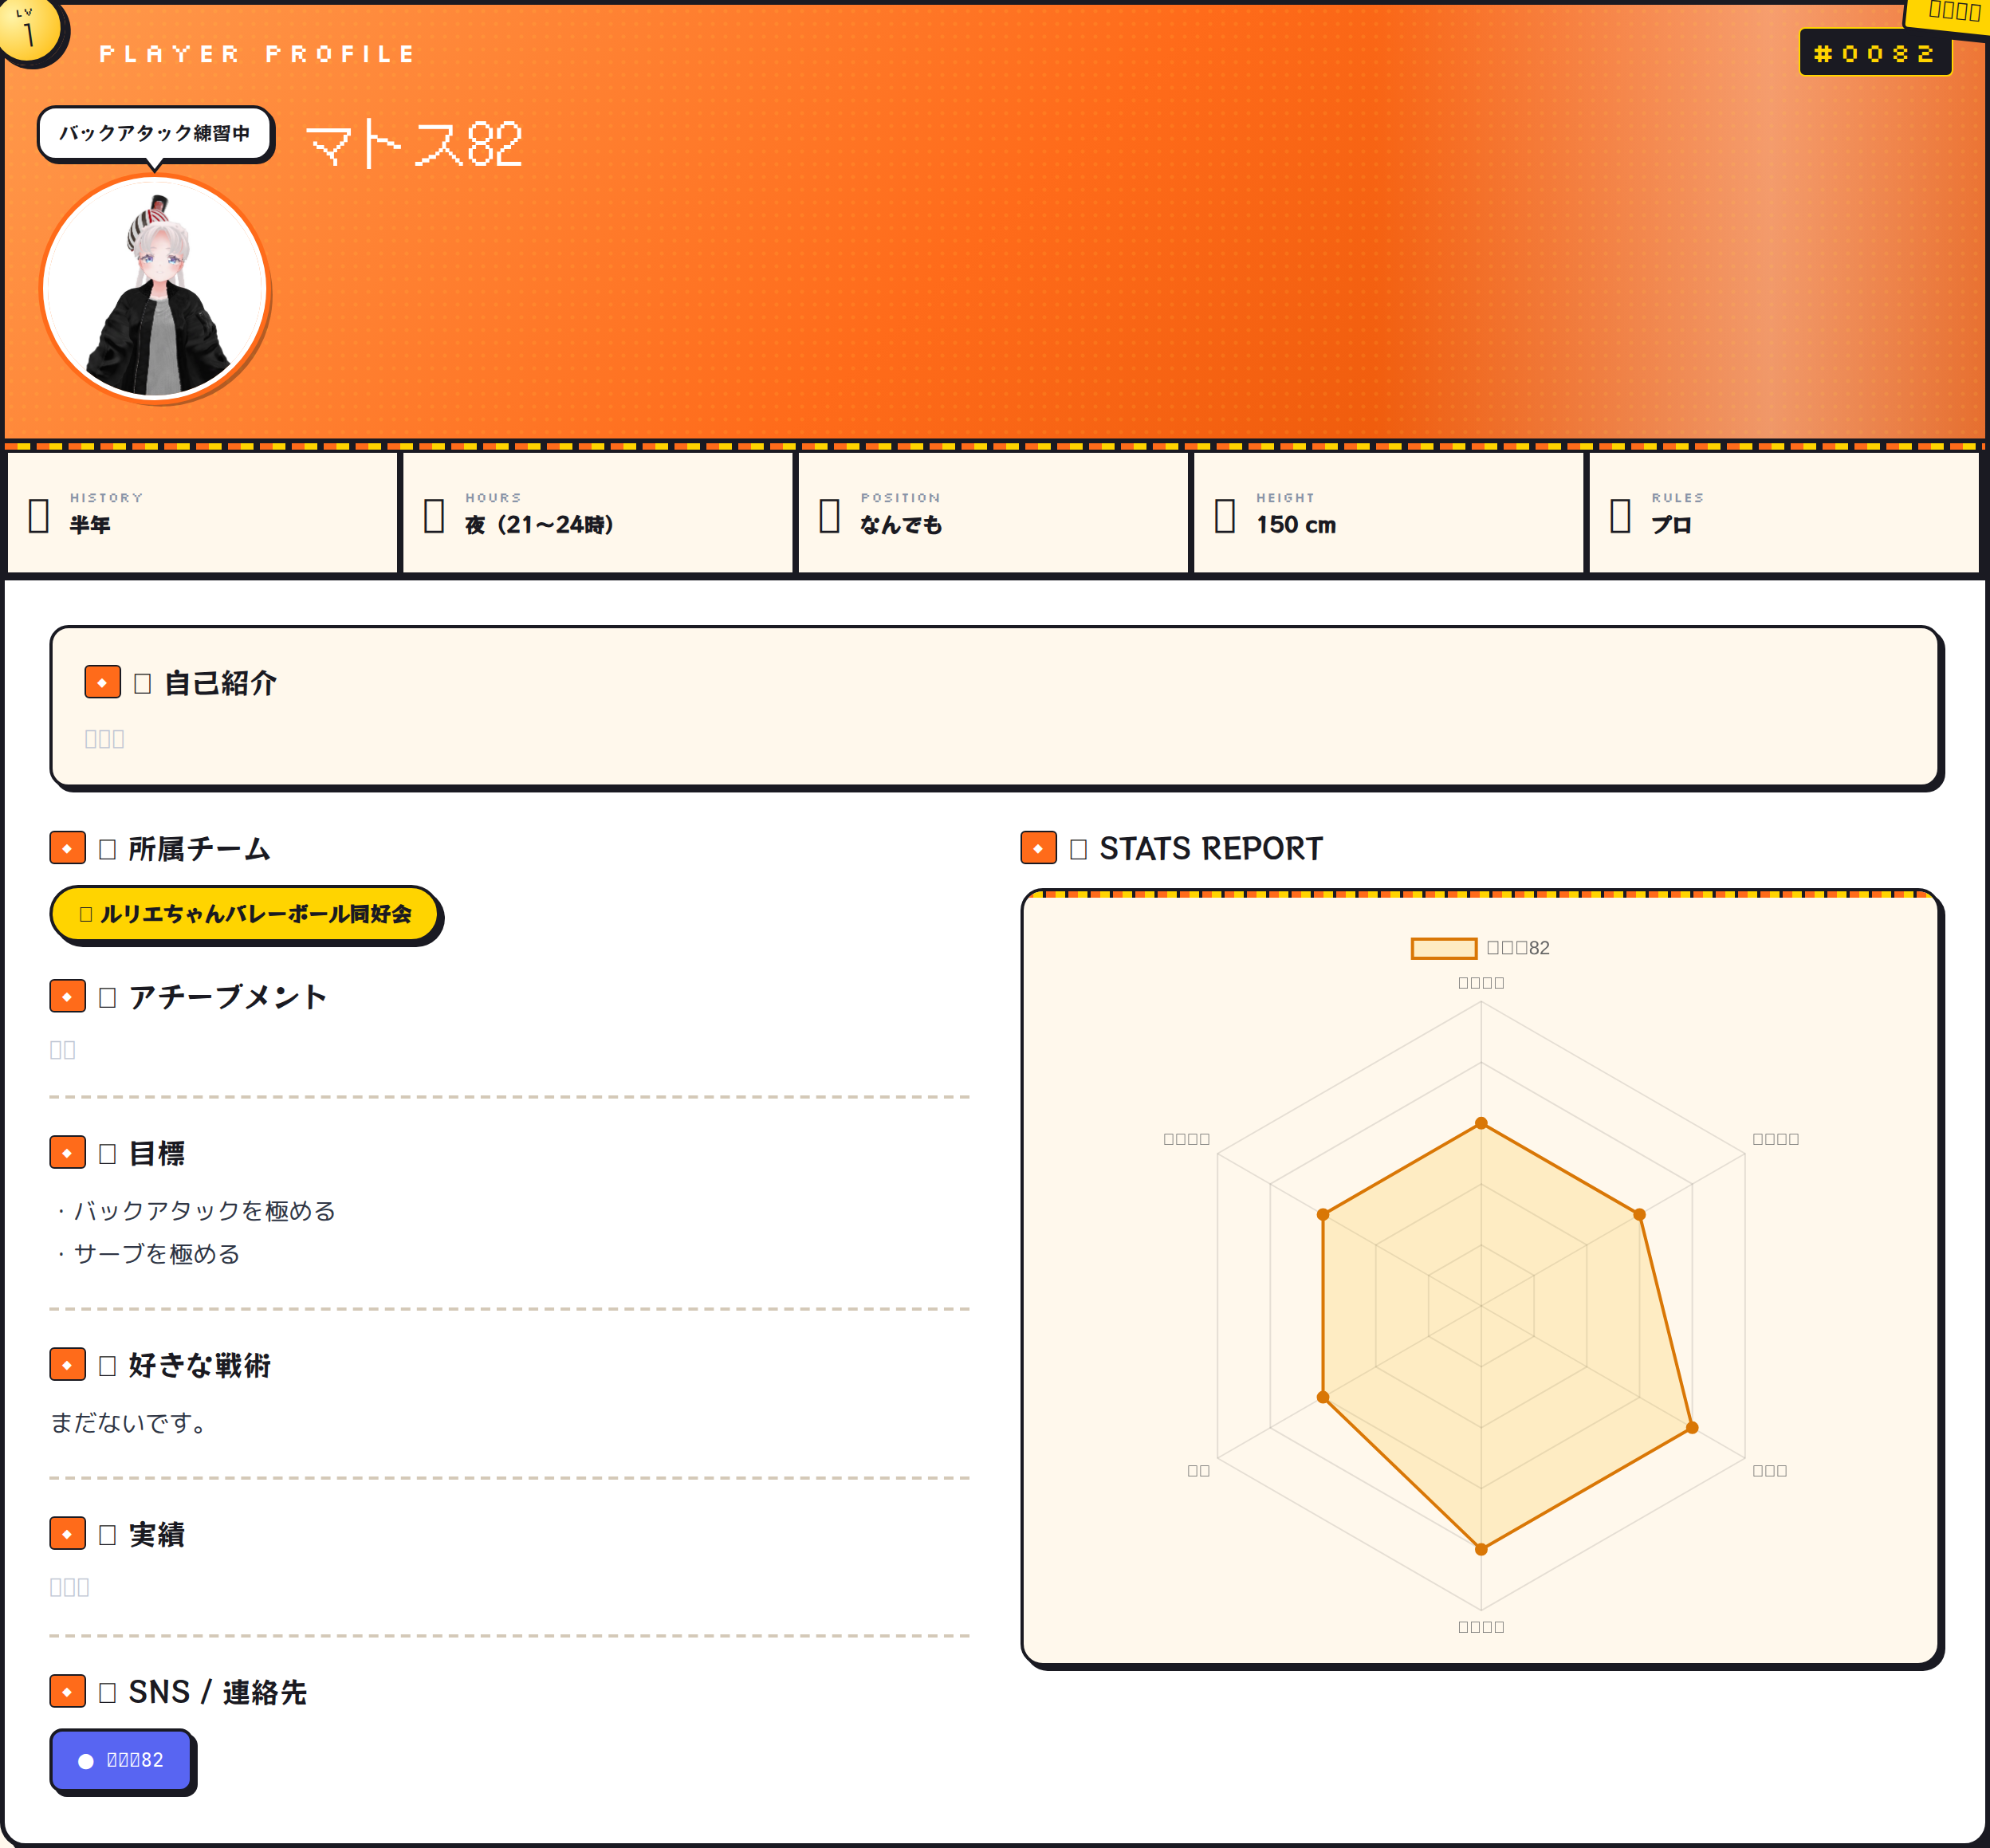Open the blue SNS contact button
The width and height of the screenshot is (1990, 1848).
pos(121,1760)
